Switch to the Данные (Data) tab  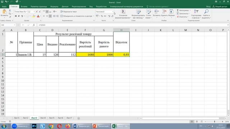(x=65, y=6)
